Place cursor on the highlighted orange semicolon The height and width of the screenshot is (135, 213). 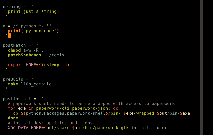click(9, 36)
